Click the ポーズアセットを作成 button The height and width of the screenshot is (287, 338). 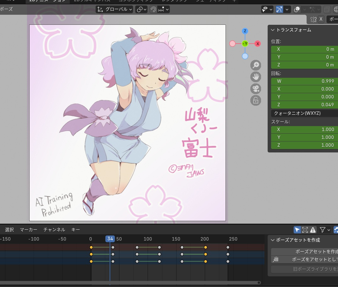coord(304,252)
